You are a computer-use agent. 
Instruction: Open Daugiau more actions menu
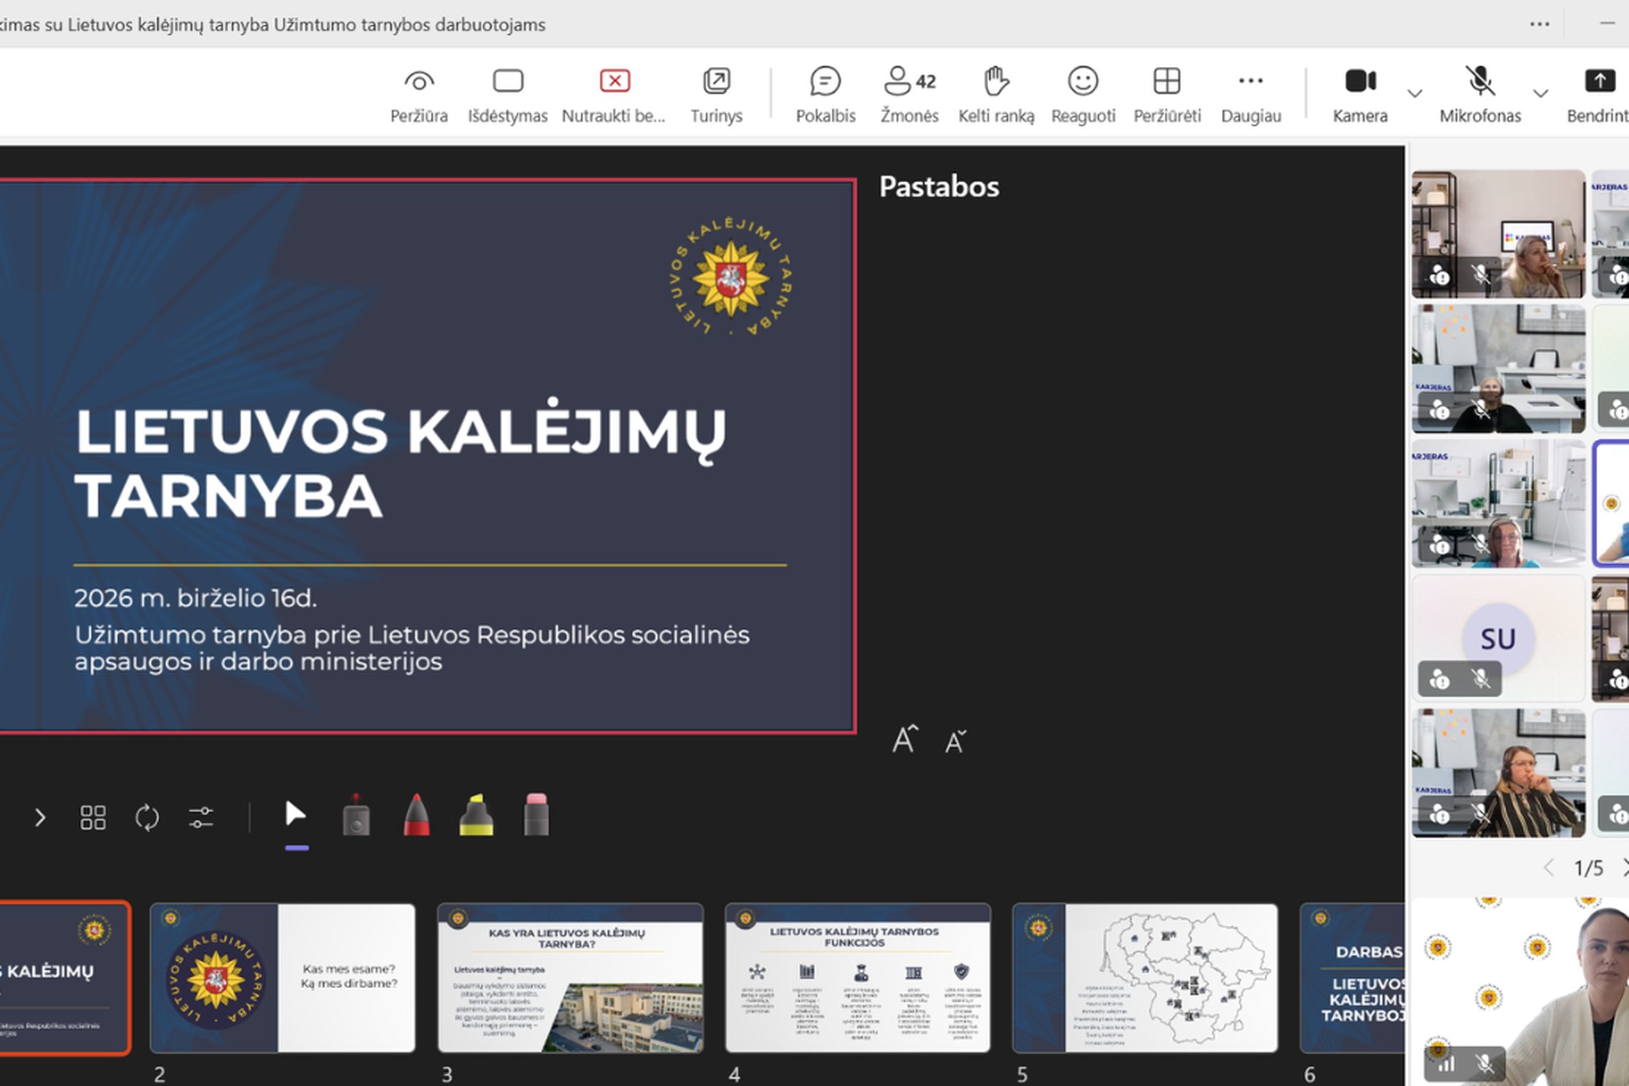(x=1250, y=95)
